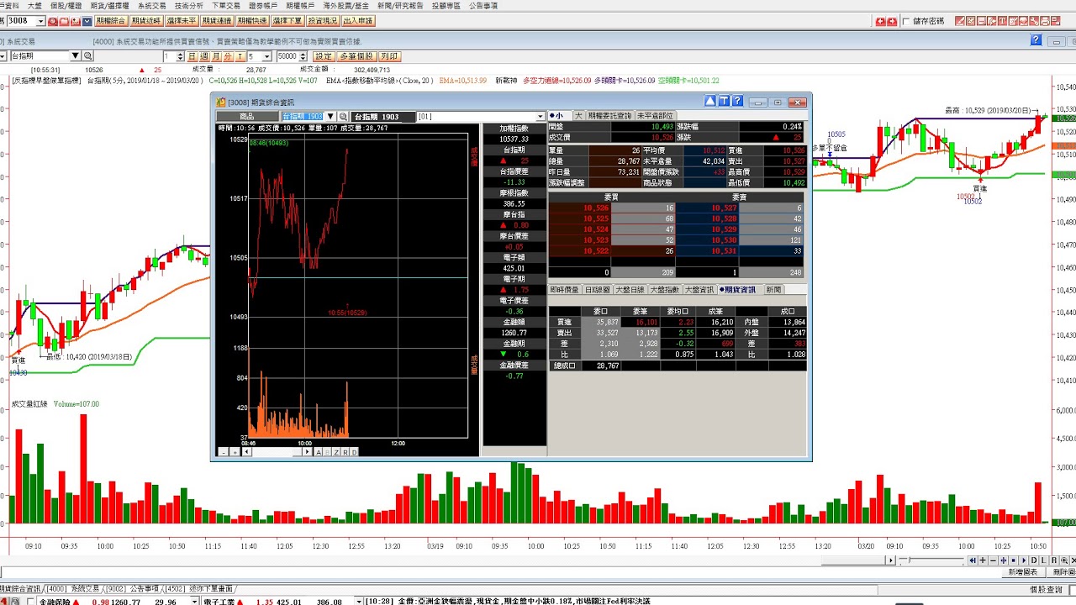The image size is (1076, 605).
Task: Switch to 大盤資訊 tab
Action: point(699,289)
